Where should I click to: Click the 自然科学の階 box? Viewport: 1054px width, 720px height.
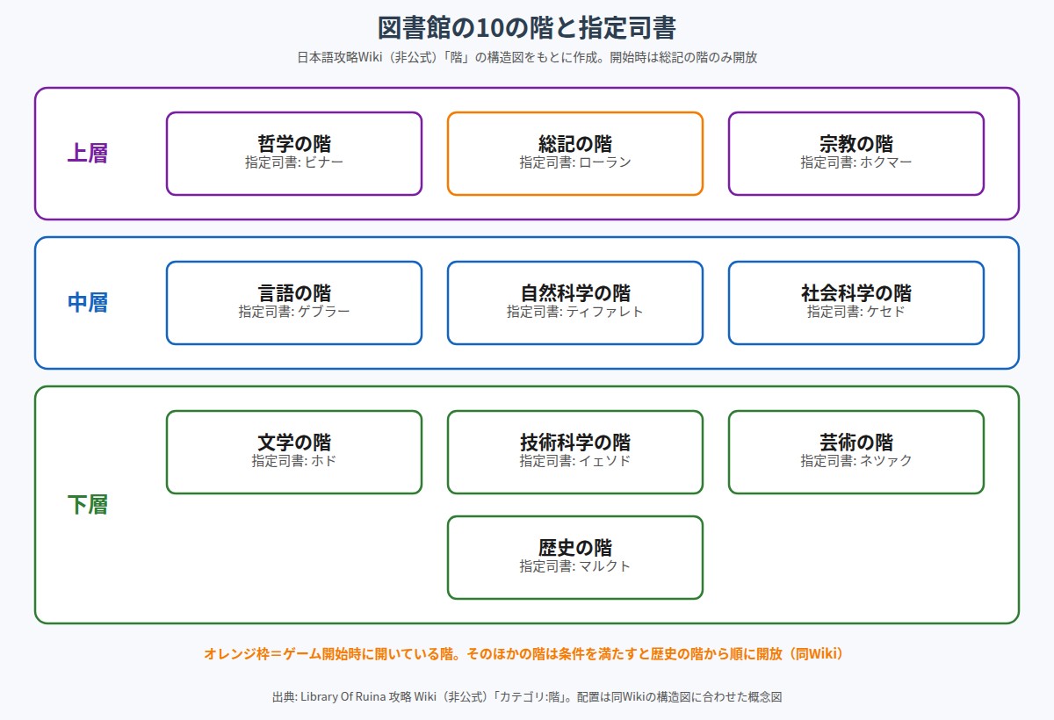575,303
